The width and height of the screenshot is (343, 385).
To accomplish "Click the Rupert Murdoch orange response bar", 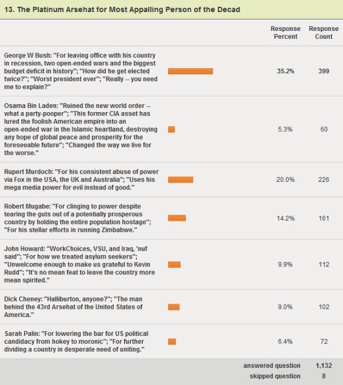I will click(181, 180).
